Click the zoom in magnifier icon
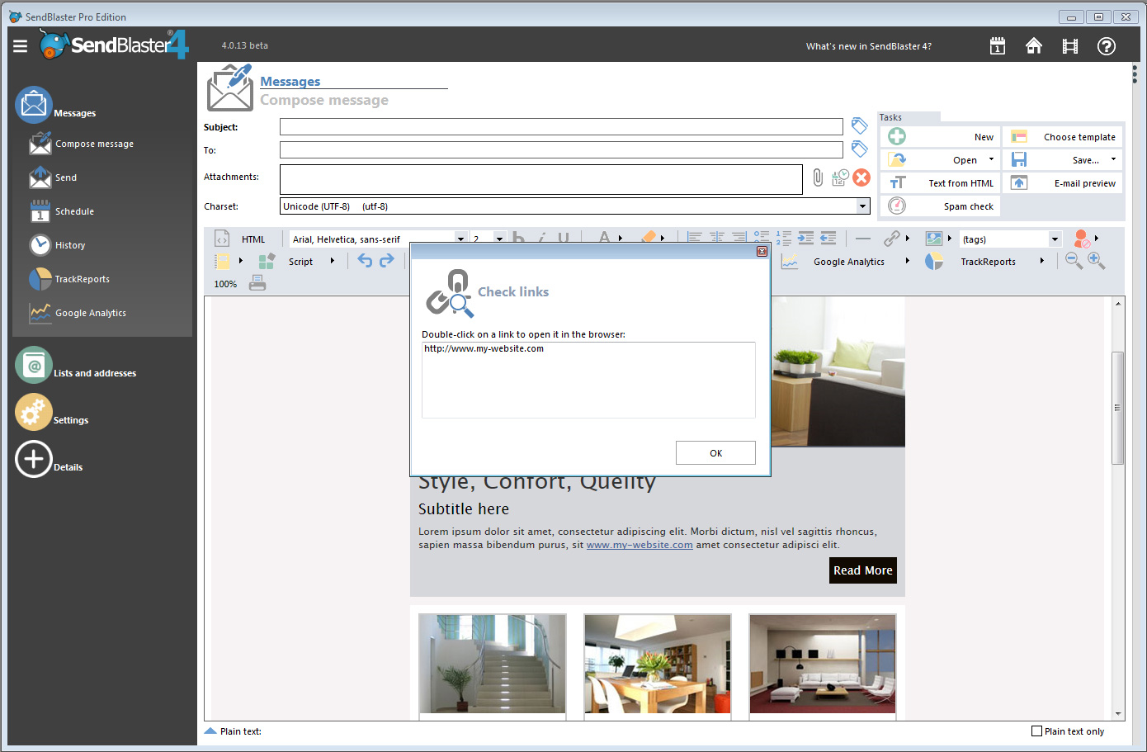This screenshot has height=752, width=1147. pos(1096,261)
